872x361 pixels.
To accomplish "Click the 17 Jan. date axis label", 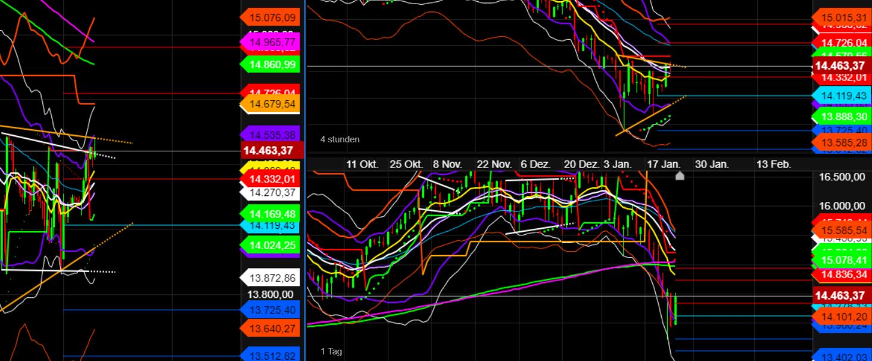I will [664, 164].
